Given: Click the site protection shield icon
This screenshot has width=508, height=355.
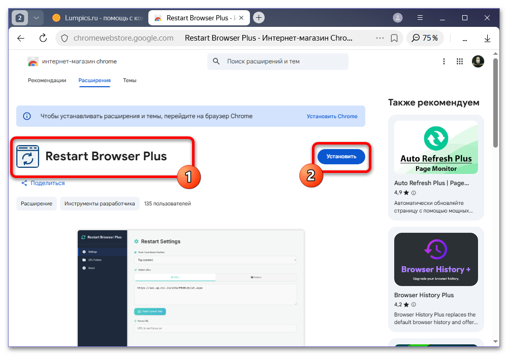Looking at the screenshot, I should click(65, 38).
